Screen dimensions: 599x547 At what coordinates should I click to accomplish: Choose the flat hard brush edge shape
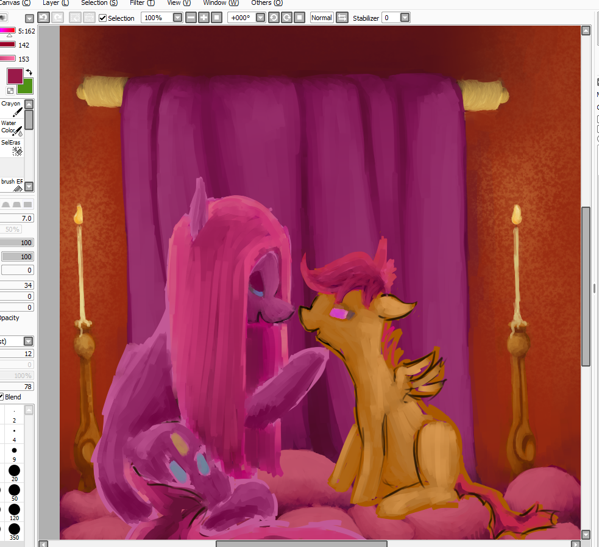pyautogui.click(x=27, y=204)
